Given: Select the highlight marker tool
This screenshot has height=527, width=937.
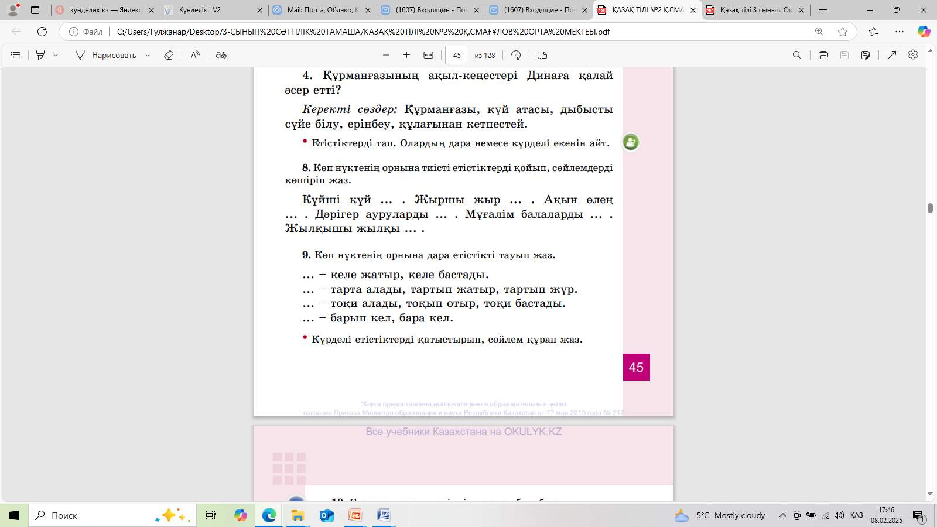Looking at the screenshot, I should point(40,55).
